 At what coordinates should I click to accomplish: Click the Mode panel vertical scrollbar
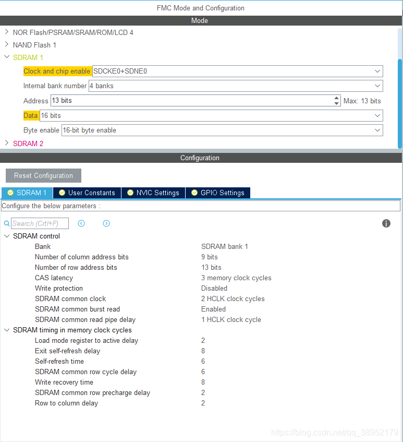400,103
